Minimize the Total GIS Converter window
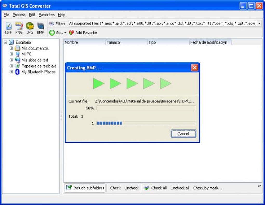This screenshot has width=265, height=205. (243, 6)
